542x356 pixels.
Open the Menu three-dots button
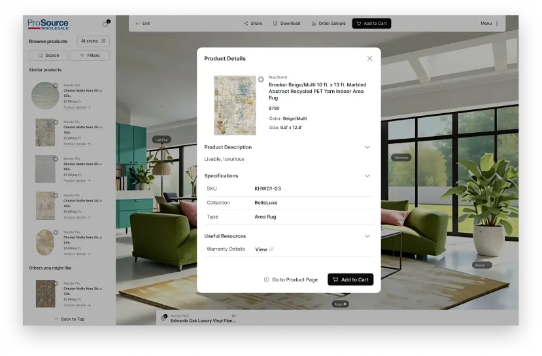pyautogui.click(x=497, y=24)
